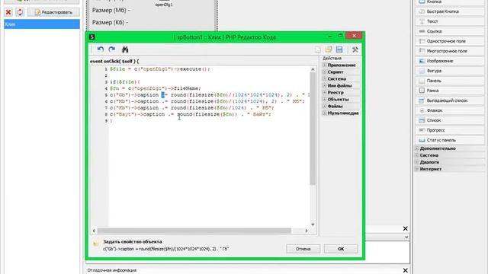The image size is (488, 274).
Task: Pick Выпадающий список component
Action: [449, 100]
